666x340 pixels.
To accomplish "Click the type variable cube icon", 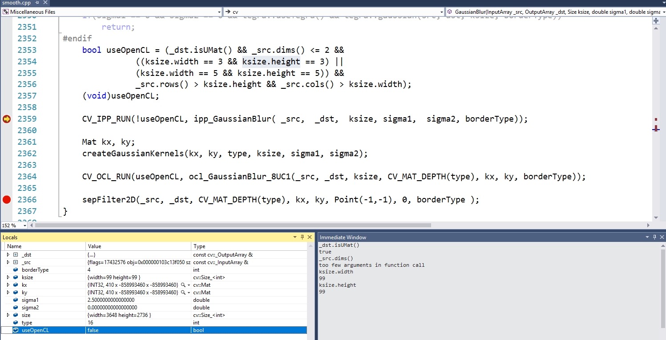I will click(x=16, y=323).
